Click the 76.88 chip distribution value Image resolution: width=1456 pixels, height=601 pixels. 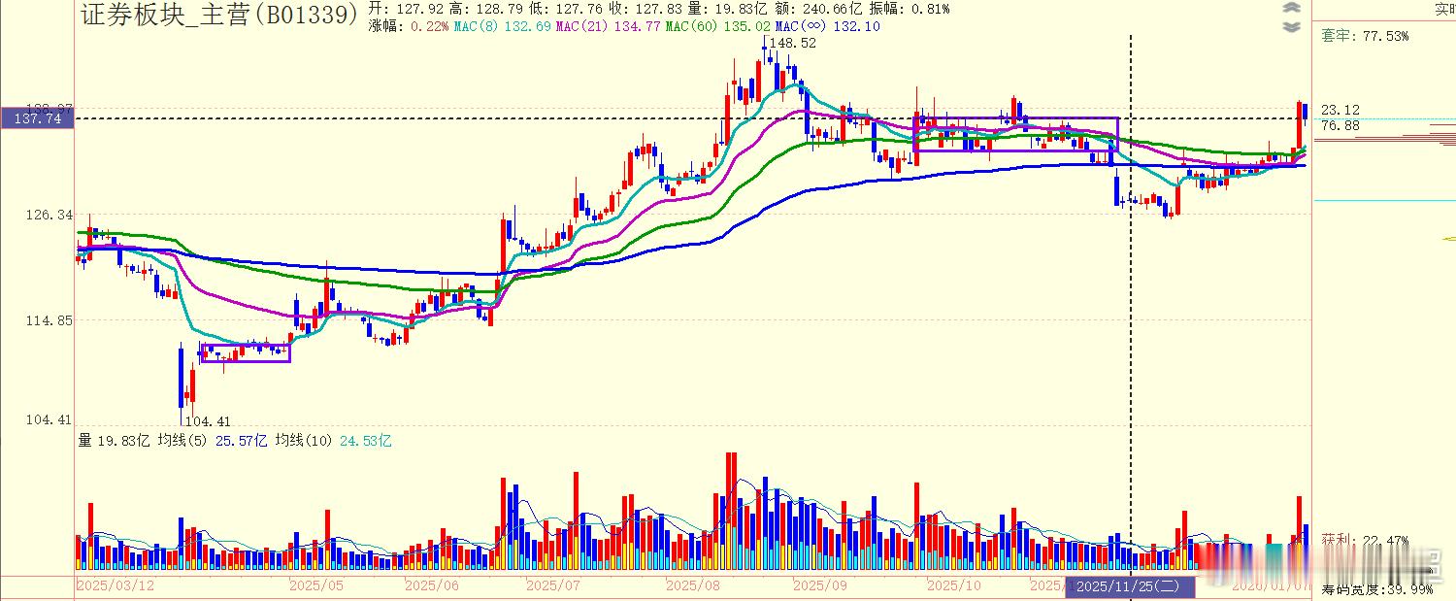[1340, 125]
